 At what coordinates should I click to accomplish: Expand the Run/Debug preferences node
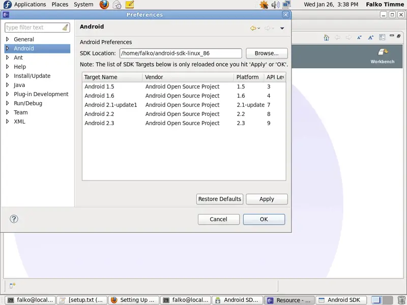click(x=7, y=103)
